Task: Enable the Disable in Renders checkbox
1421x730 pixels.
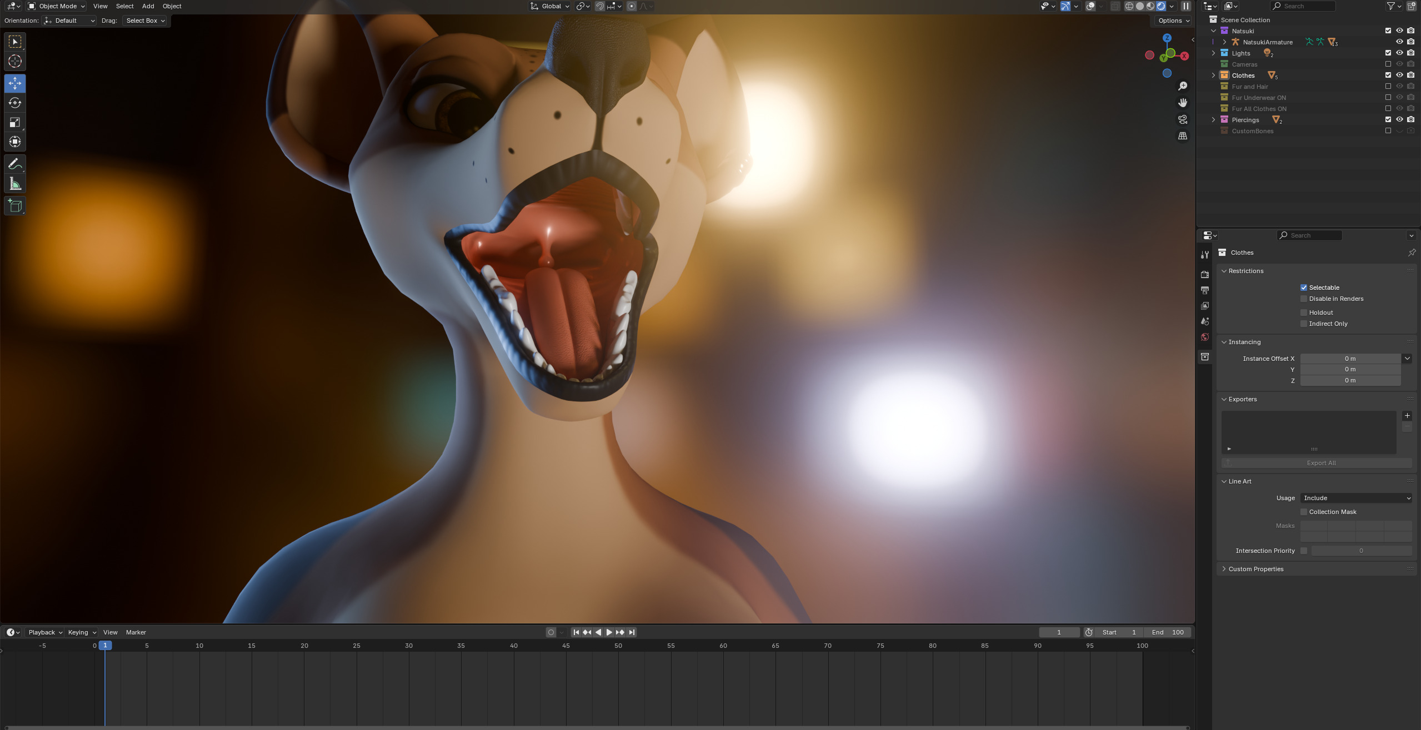Action: click(1304, 299)
